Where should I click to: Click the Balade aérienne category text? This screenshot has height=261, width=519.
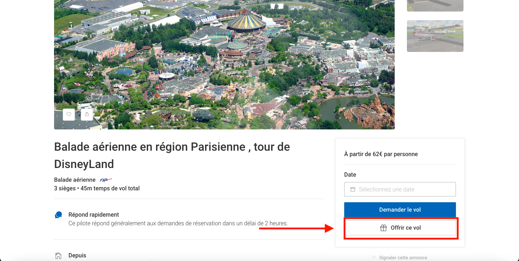(75, 180)
